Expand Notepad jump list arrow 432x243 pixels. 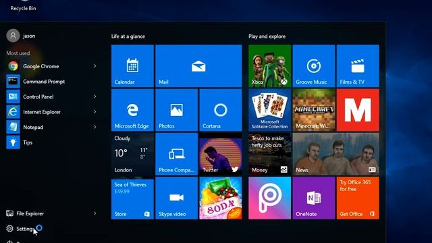click(x=94, y=127)
